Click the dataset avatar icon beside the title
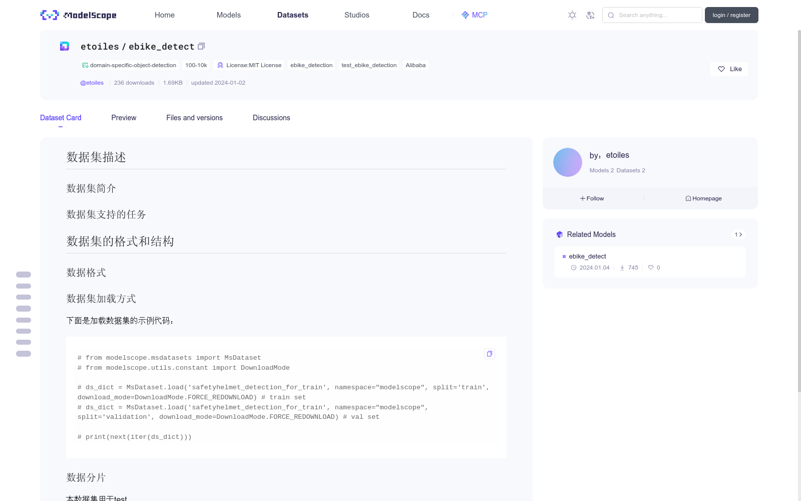This screenshot has height=501, width=801. 65,46
